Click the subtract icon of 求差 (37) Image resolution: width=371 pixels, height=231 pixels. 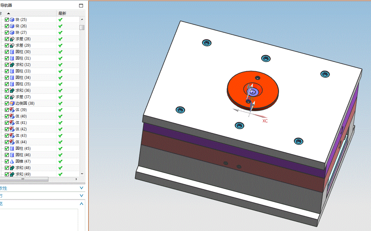[12, 97]
